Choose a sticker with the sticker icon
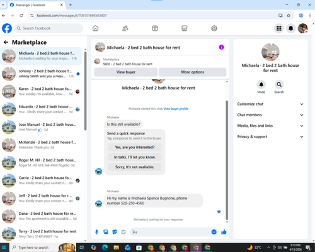 [x=115, y=232]
